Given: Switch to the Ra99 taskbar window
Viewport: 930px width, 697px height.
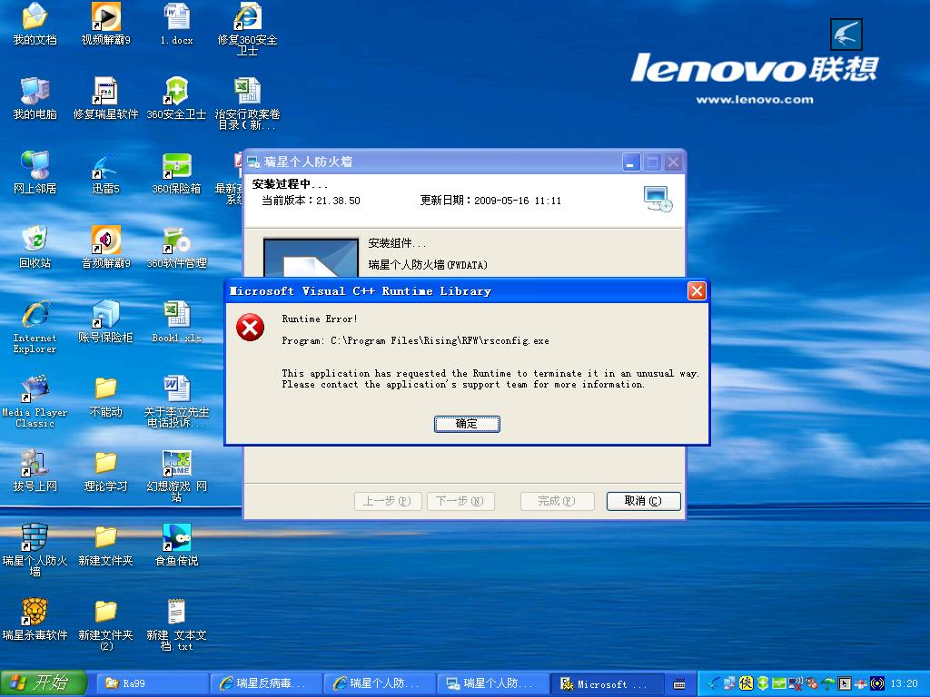Looking at the screenshot, I should (x=151, y=684).
